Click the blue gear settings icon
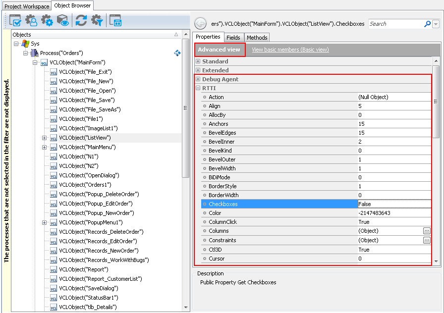This screenshot has height=313, width=444. (46, 21)
